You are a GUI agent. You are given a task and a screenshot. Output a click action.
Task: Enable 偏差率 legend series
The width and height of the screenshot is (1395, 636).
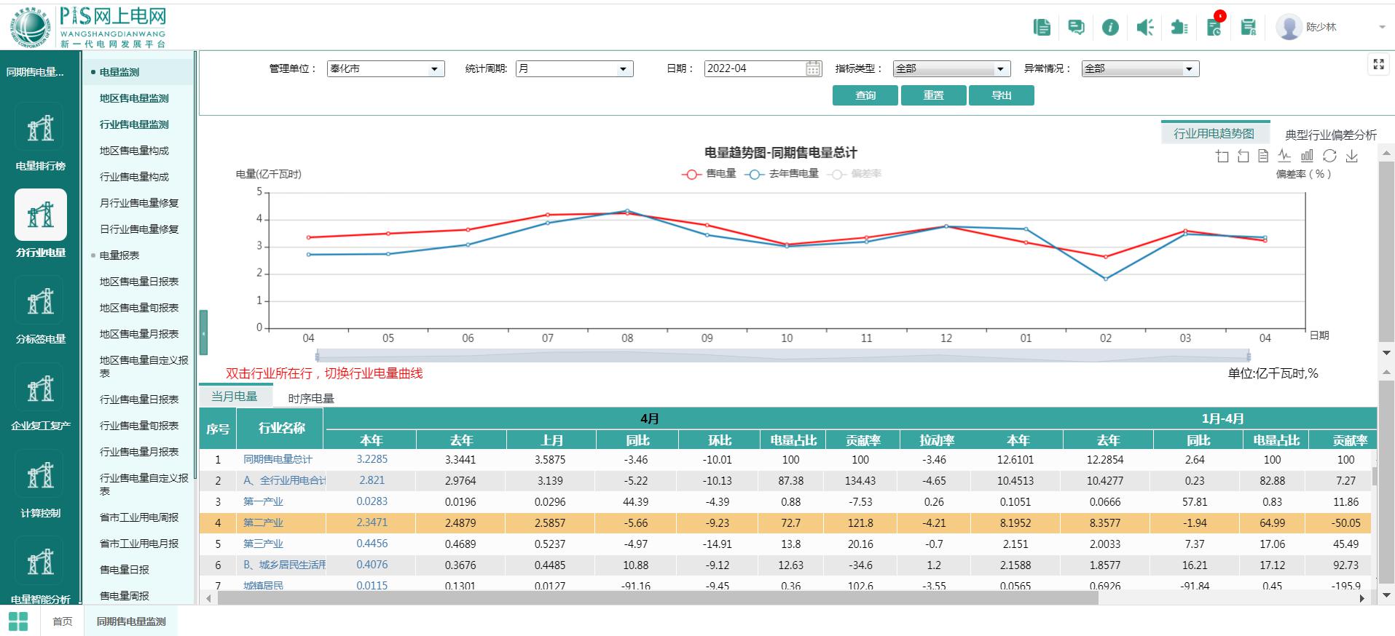point(855,174)
